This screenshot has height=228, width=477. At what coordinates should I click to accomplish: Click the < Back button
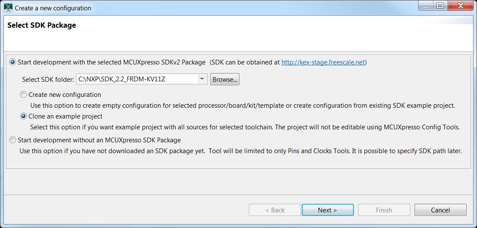[x=275, y=210]
